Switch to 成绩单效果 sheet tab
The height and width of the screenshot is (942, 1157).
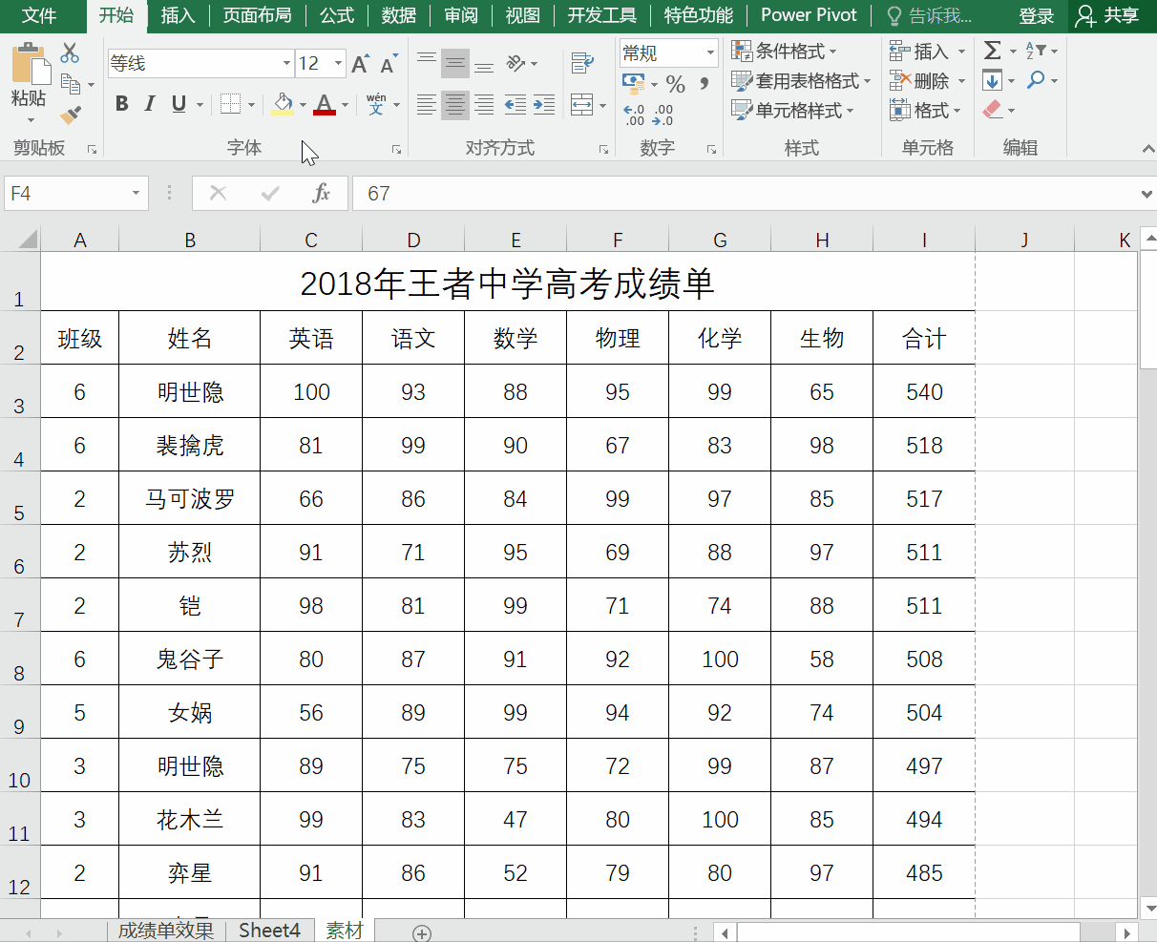(x=166, y=931)
